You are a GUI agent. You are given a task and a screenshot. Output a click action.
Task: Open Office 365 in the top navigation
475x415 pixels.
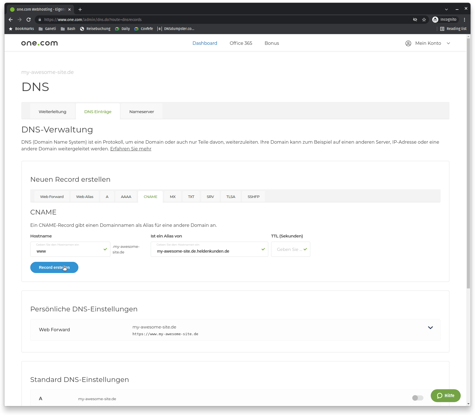[x=241, y=43]
